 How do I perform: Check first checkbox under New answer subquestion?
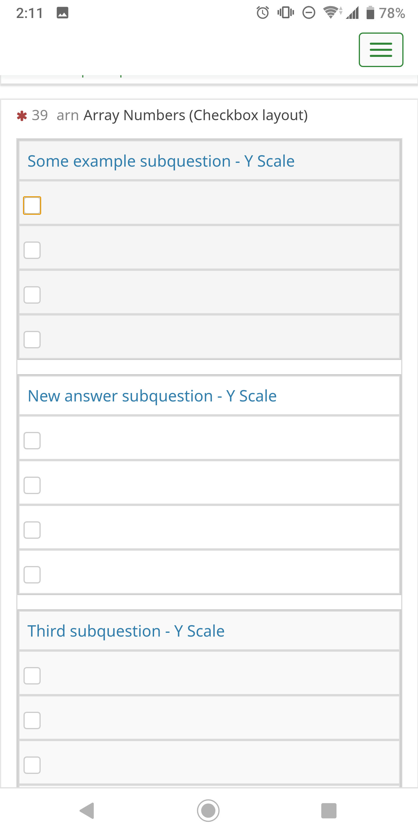(32, 441)
